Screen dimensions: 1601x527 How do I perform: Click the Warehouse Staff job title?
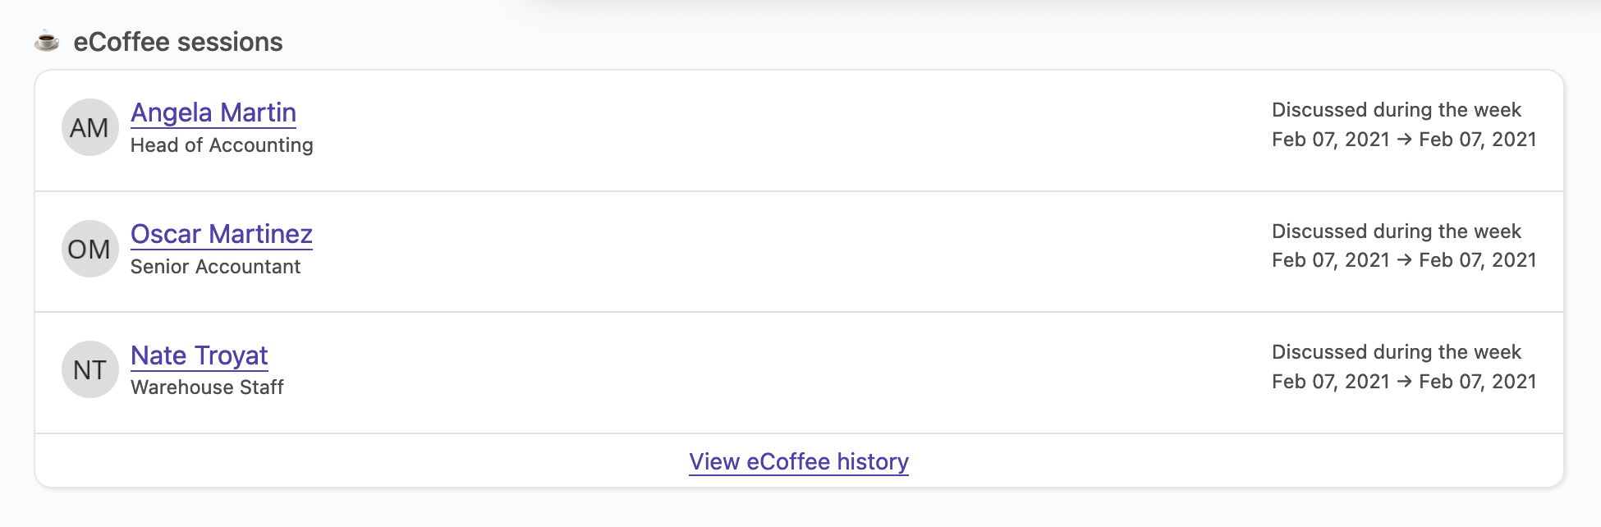coord(207,387)
